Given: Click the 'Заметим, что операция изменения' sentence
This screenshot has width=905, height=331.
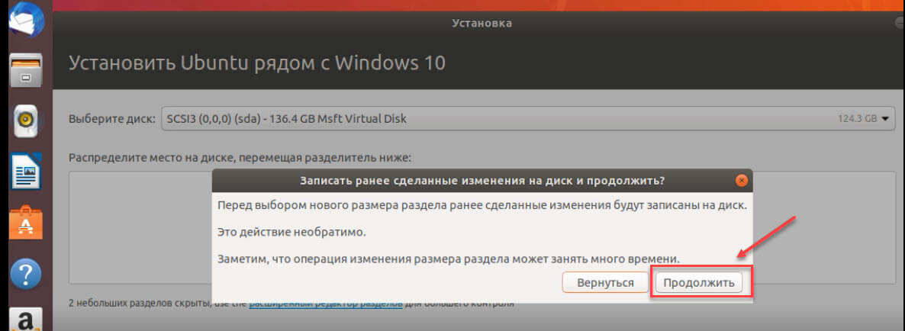Looking at the screenshot, I should [448, 259].
